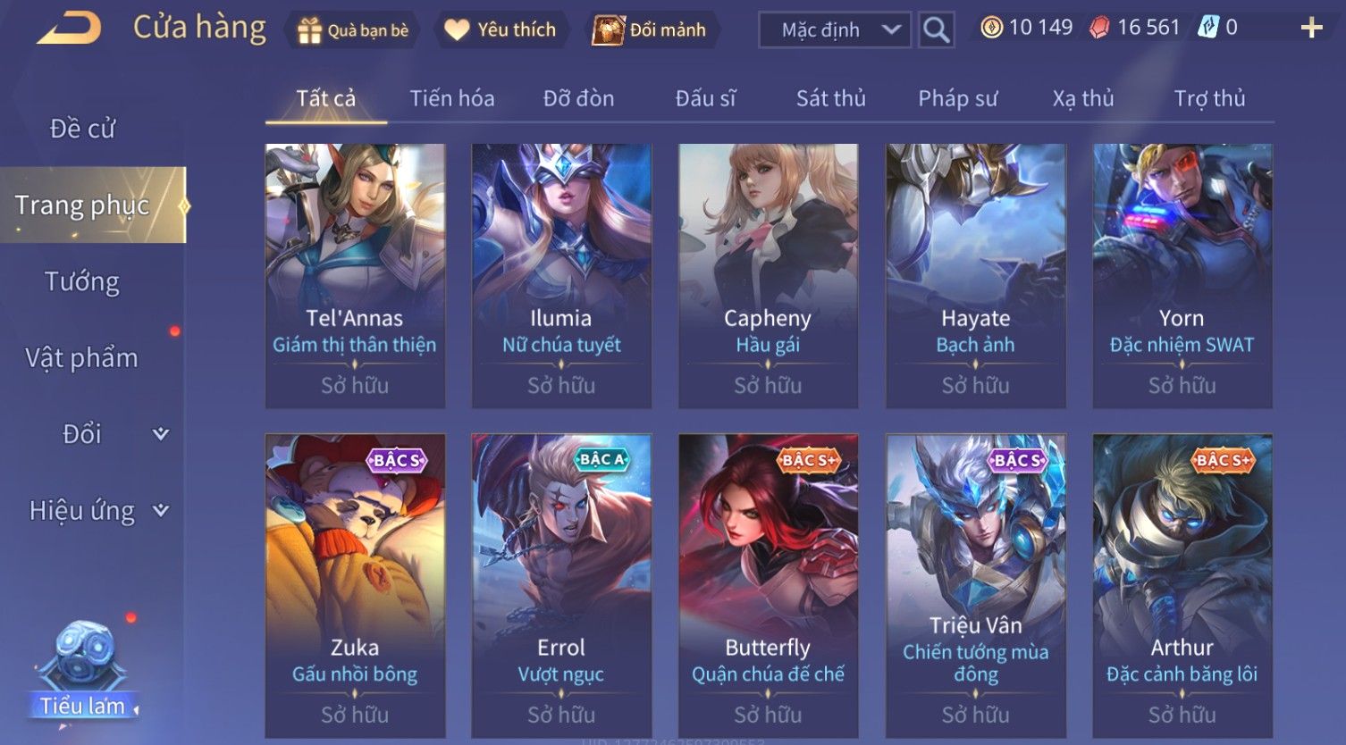Go back using the golden return arrow
This screenshot has width=1346, height=745.
click(68, 28)
